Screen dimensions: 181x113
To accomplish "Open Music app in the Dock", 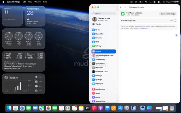I will tap(94, 108).
